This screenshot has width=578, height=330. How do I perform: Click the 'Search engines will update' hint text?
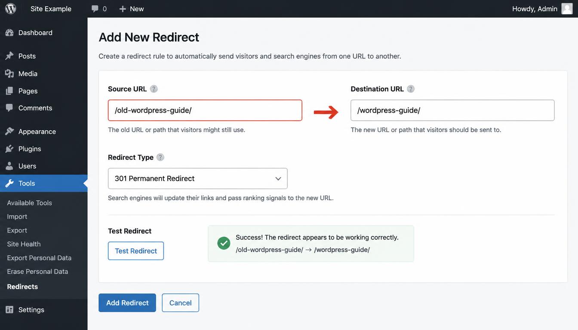(x=221, y=198)
